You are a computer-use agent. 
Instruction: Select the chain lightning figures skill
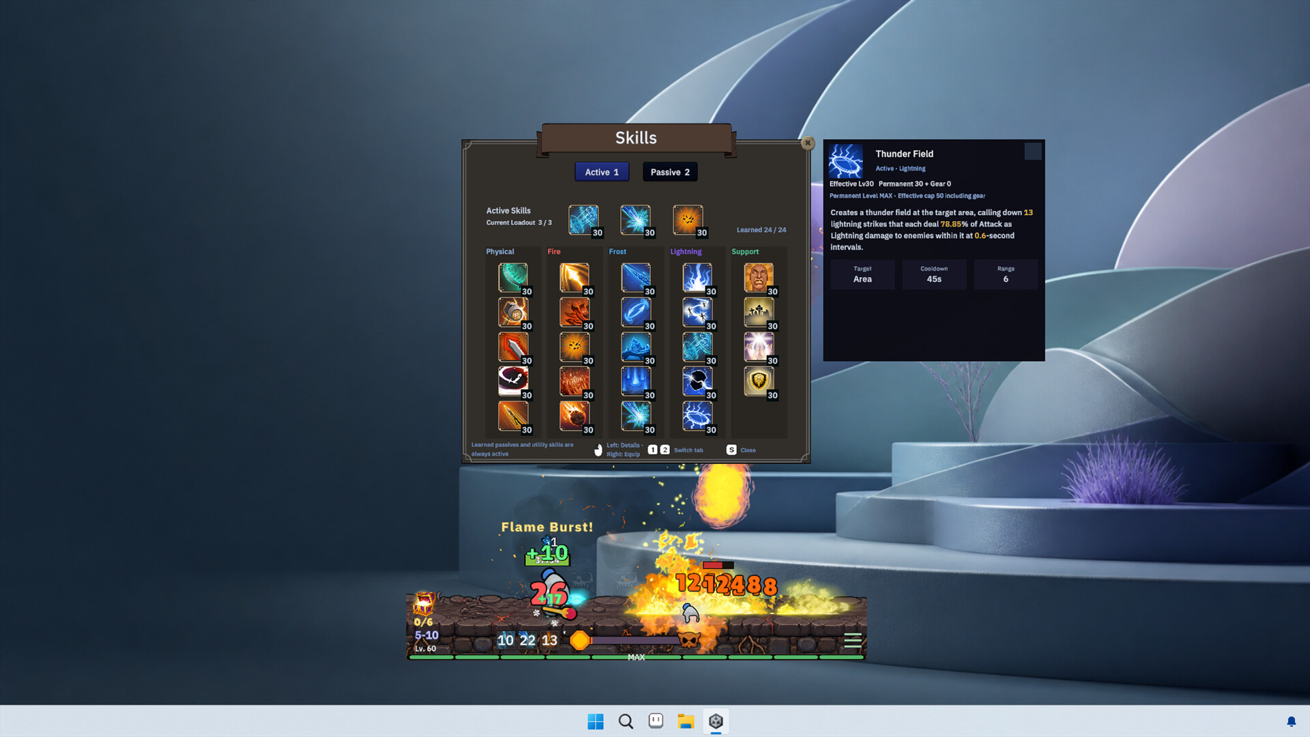point(697,312)
